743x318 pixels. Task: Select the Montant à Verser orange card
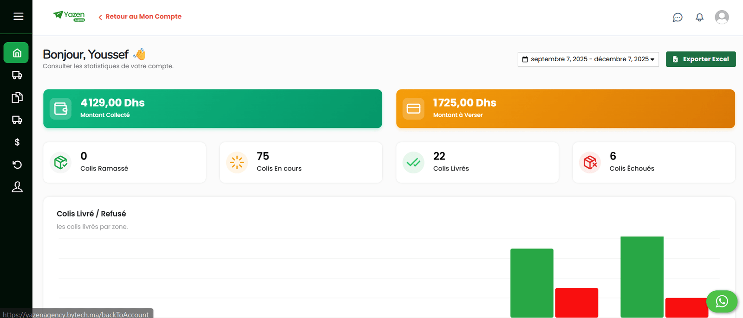point(565,108)
